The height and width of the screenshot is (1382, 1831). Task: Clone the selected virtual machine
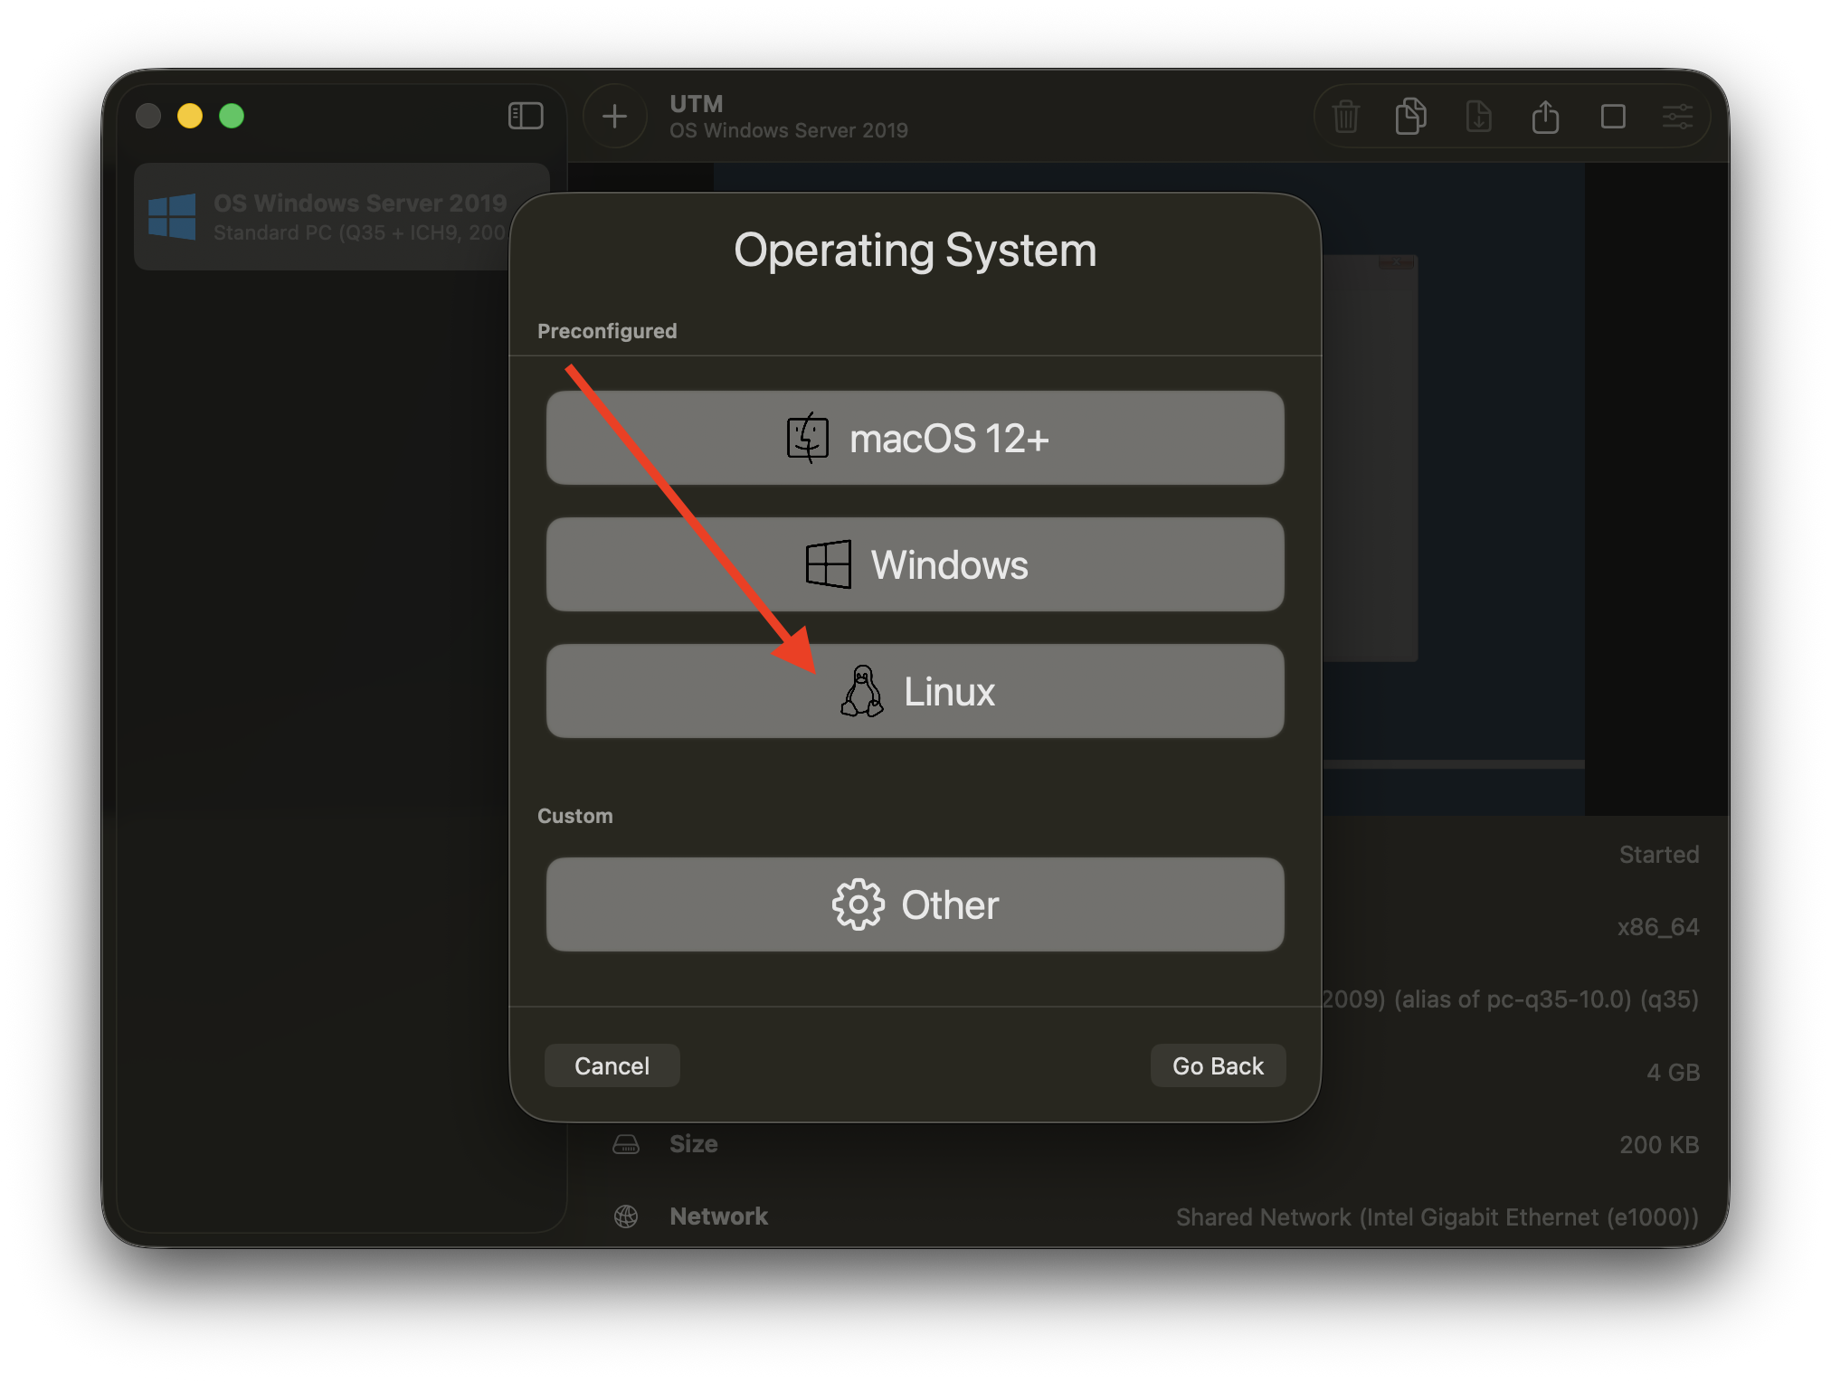click(1411, 117)
